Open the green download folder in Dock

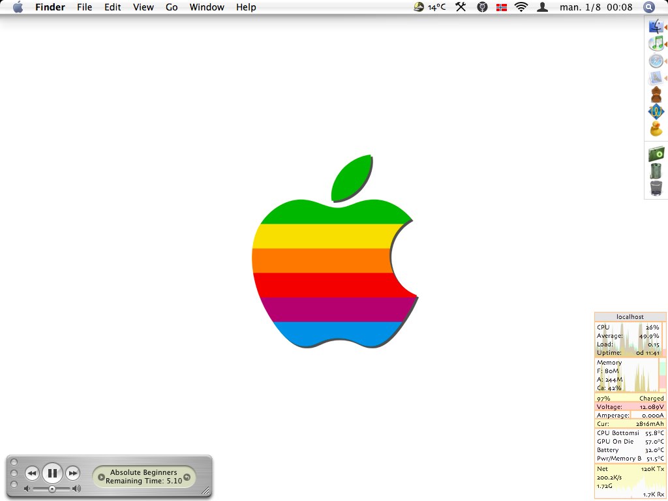point(656,154)
